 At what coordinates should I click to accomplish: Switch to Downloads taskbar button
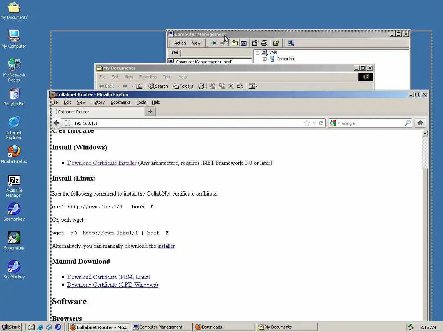pyautogui.click(x=224, y=327)
